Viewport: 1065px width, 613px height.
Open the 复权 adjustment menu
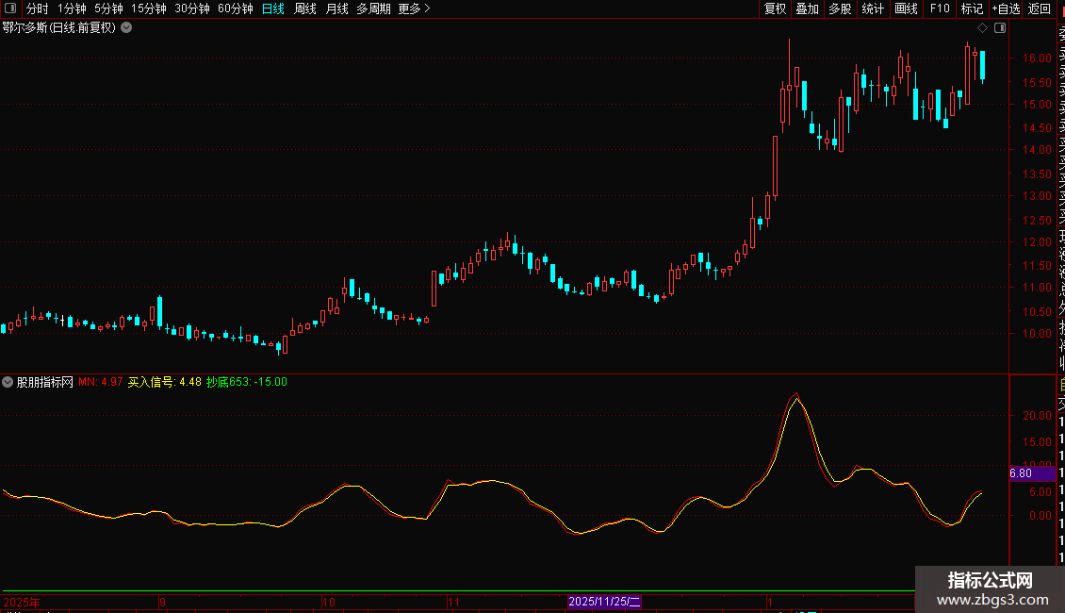775,8
